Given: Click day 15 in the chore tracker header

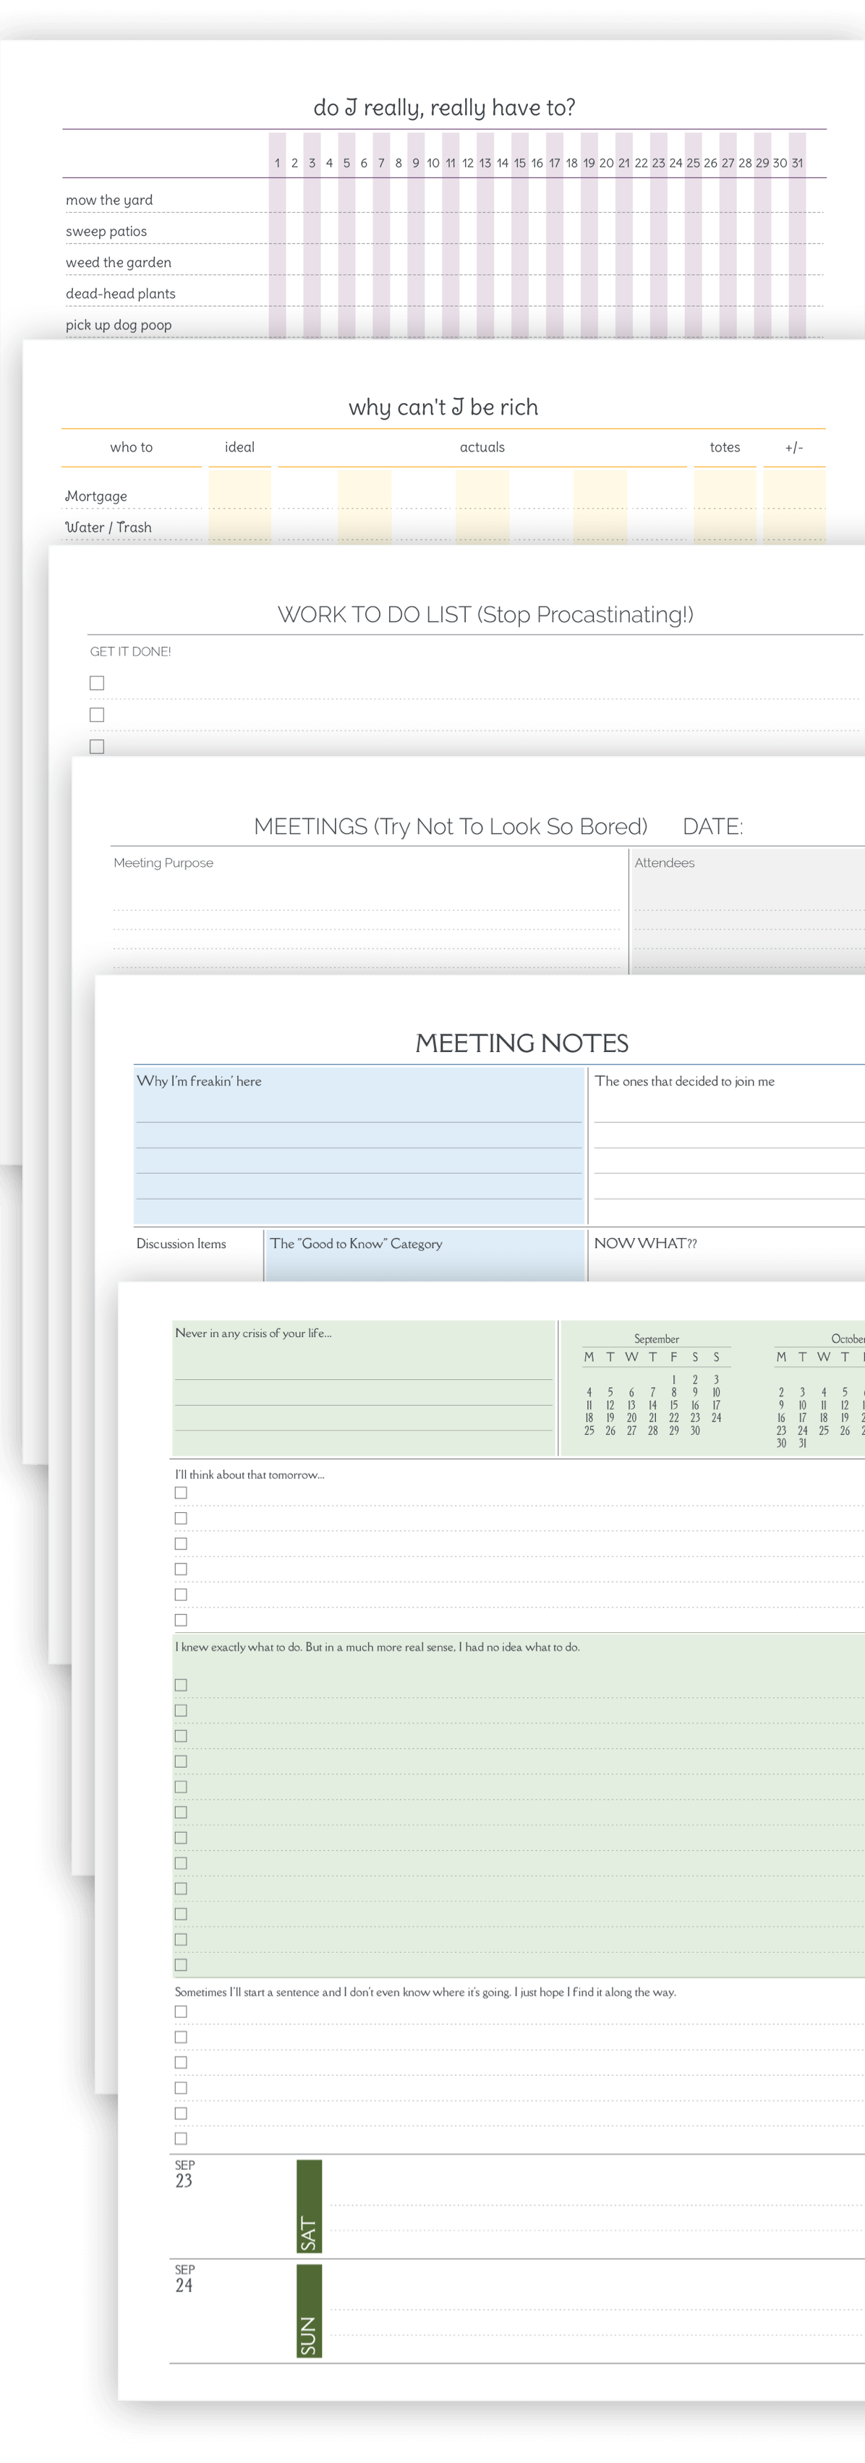Looking at the screenshot, I should click(x=520, y=164).
